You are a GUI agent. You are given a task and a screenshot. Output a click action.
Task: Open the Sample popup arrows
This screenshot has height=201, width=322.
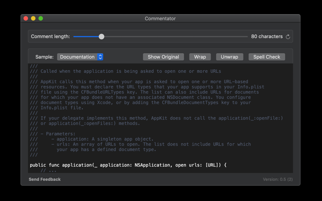(x=100, y=57)
